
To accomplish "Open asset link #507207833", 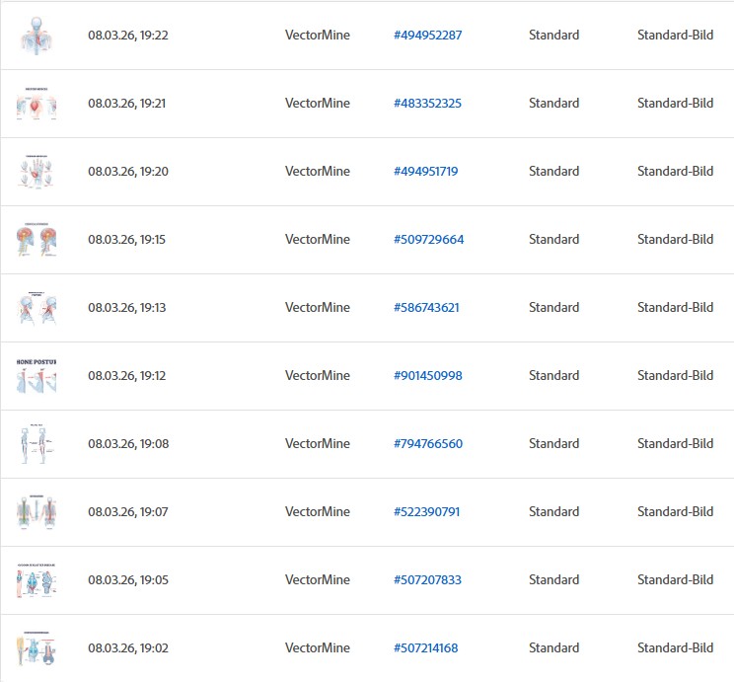I will pyautogui.click(x=427, y=580).
